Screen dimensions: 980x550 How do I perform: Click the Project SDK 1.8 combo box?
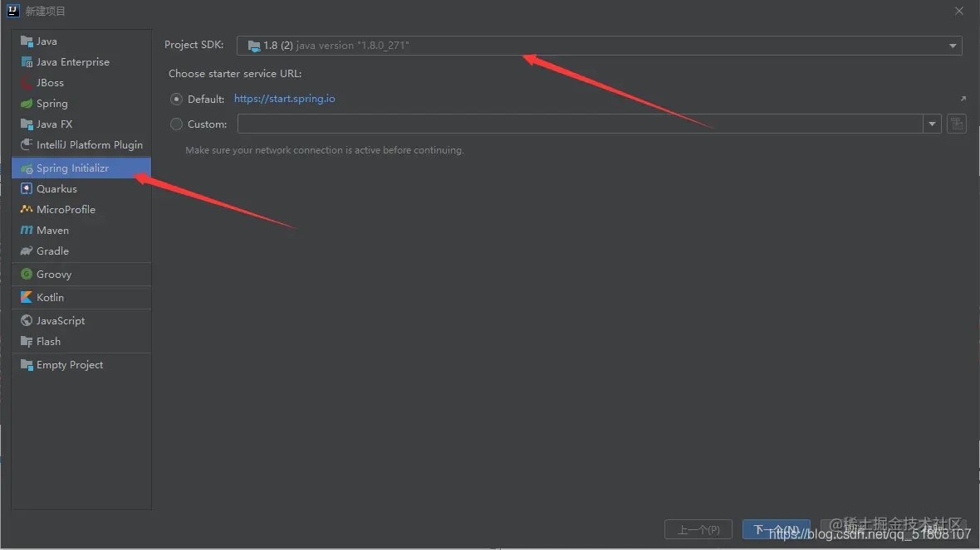599,46
